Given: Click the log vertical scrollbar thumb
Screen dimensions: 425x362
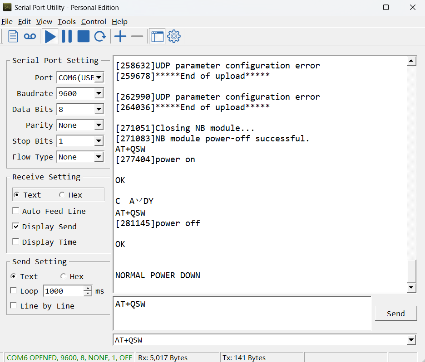Looking at the screenshot, I should pyautogui.click(x=411, y=271).
